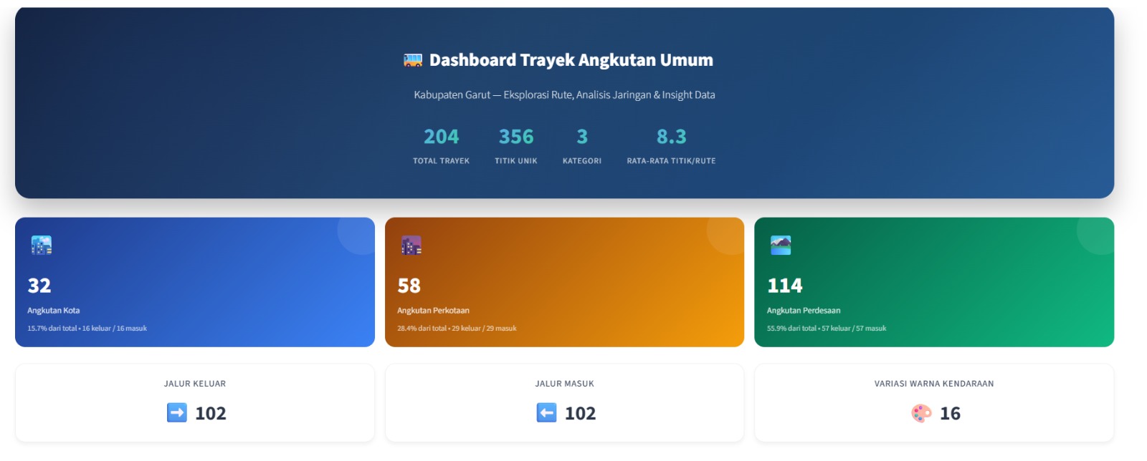Image resolution: width=1147 pixels, height=461 pixels.
Task: Open the 'Angkutan Perdesaan' card label
Action: (804, 311)
